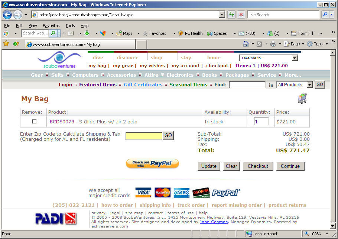Open the contacts icon showing (2)
The height and width of the screenshot is (239, 338).
(273, 33)
